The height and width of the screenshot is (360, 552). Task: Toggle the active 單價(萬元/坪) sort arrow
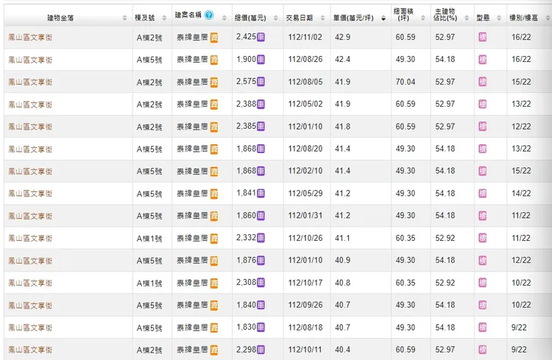(x=383, y=18)
